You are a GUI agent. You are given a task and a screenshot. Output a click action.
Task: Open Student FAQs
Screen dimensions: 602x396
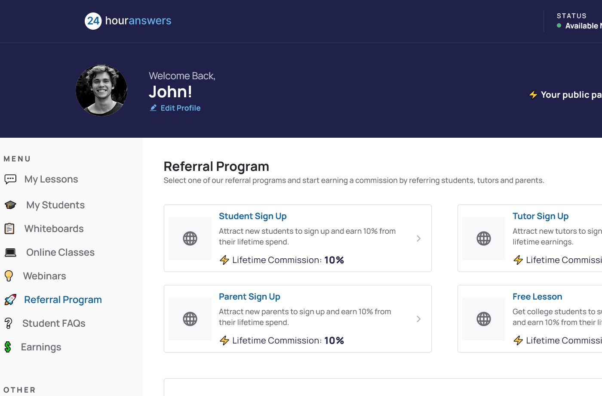[54, 323]
